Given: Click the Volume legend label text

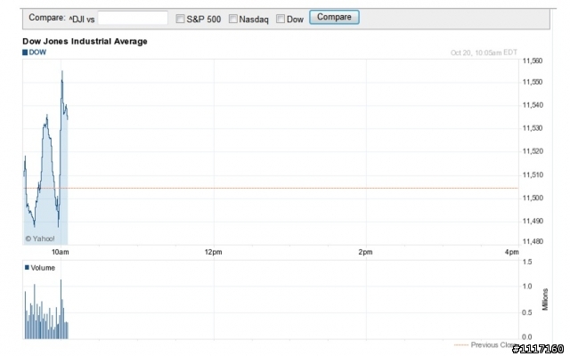Looking at the screenshot, I should 43,268.
